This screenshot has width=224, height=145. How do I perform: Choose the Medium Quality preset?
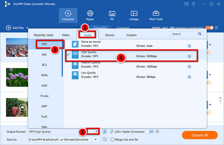click(x=135, y=65)
